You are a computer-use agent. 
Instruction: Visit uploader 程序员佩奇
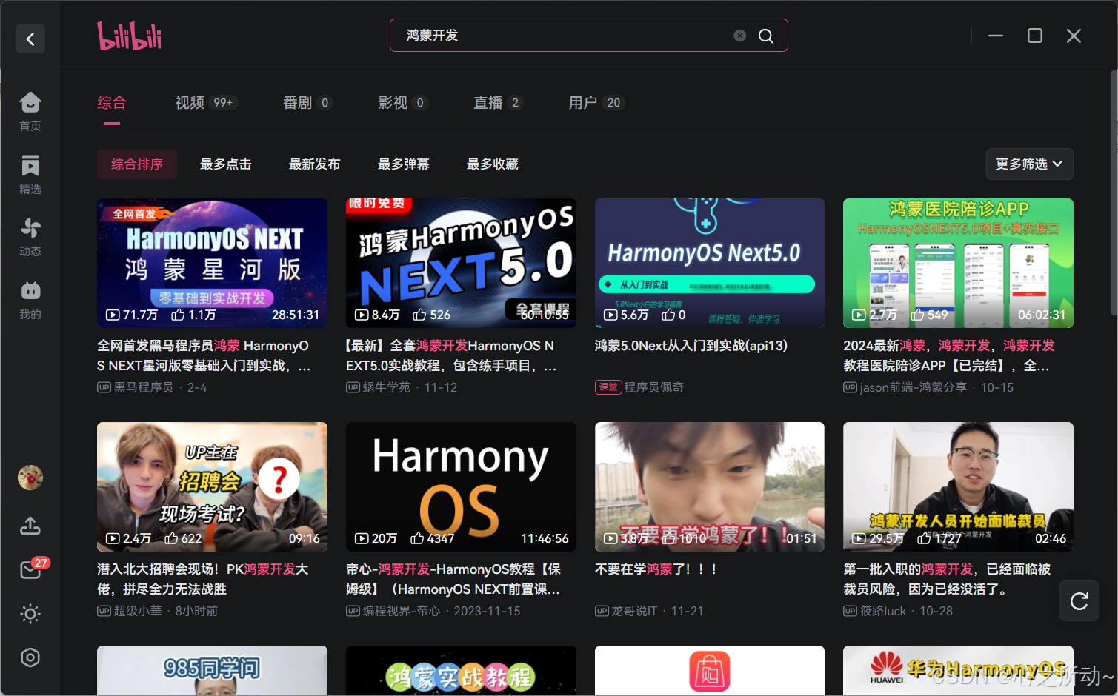coord(653,387)
